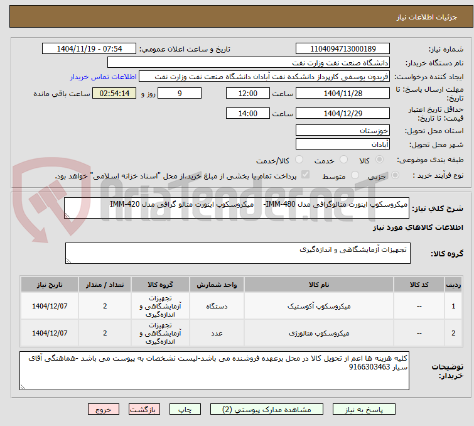Click the نام کالا column header
The width and height of the screenshot is (474, 426).
(319, 285)
